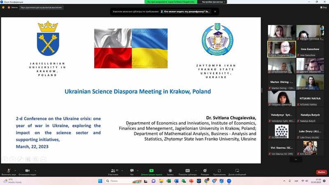The width and height of the screenshot is (329, 185).
Task: Select Nataliya Butych participant tile
Action: pyautogui.click(x=310, y=115)
